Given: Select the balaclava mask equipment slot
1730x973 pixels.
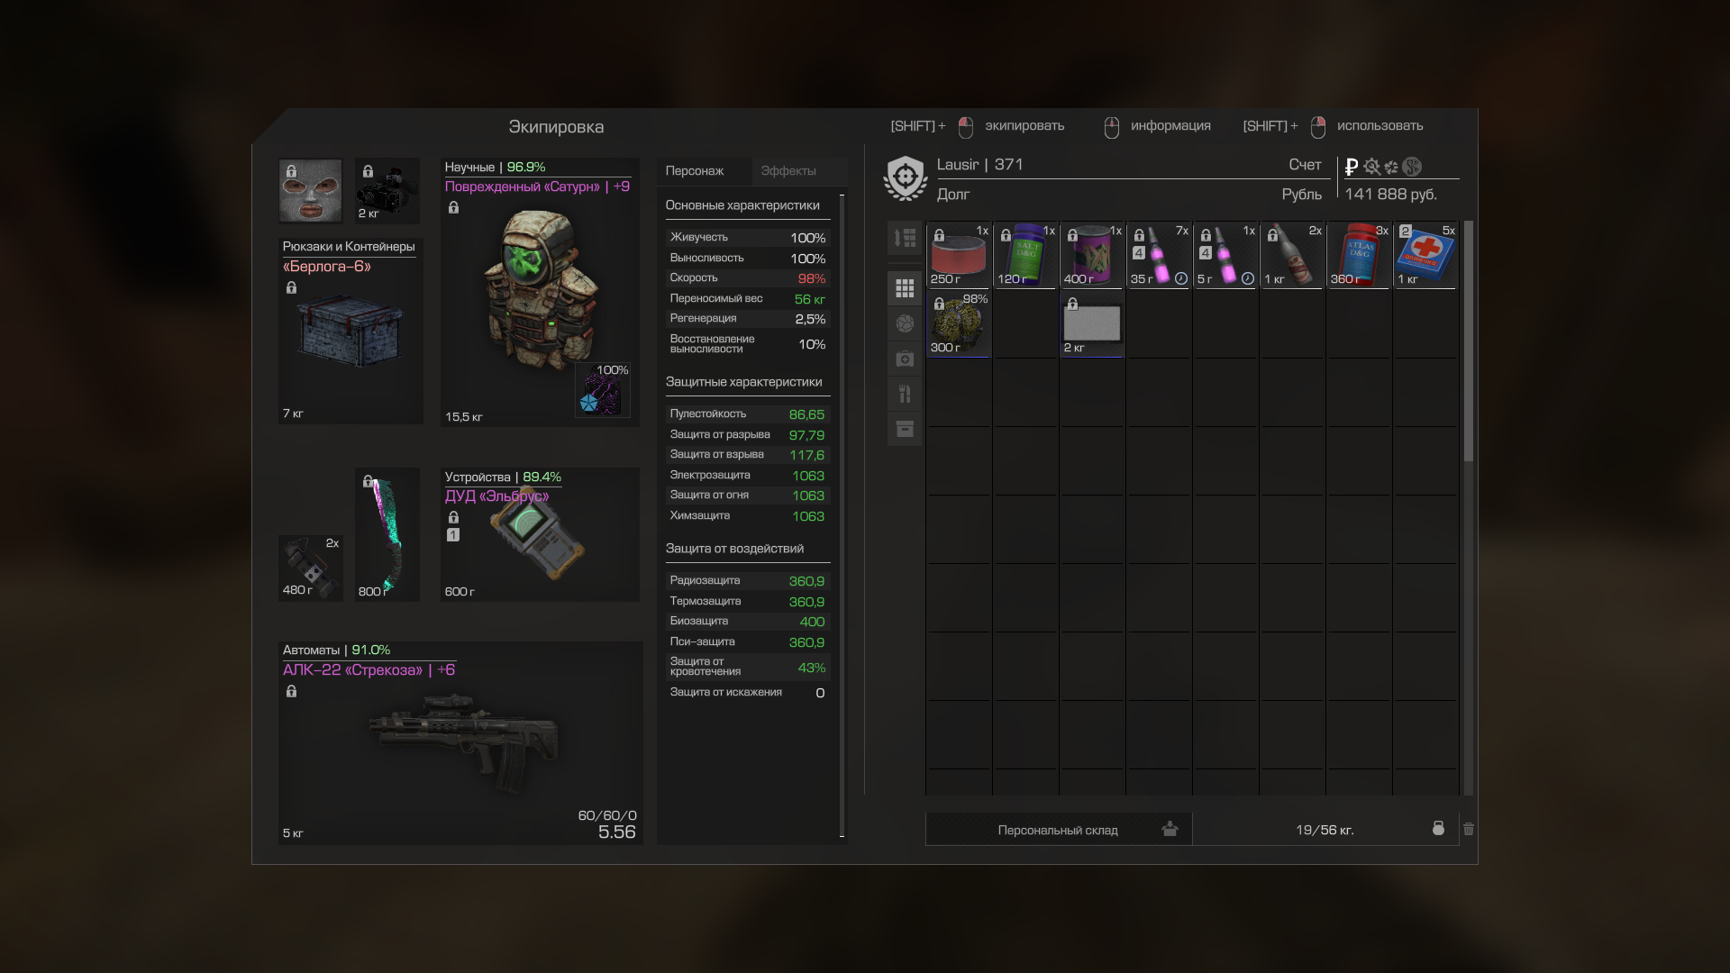Looking at the screenshot, I should coord(310,191).
